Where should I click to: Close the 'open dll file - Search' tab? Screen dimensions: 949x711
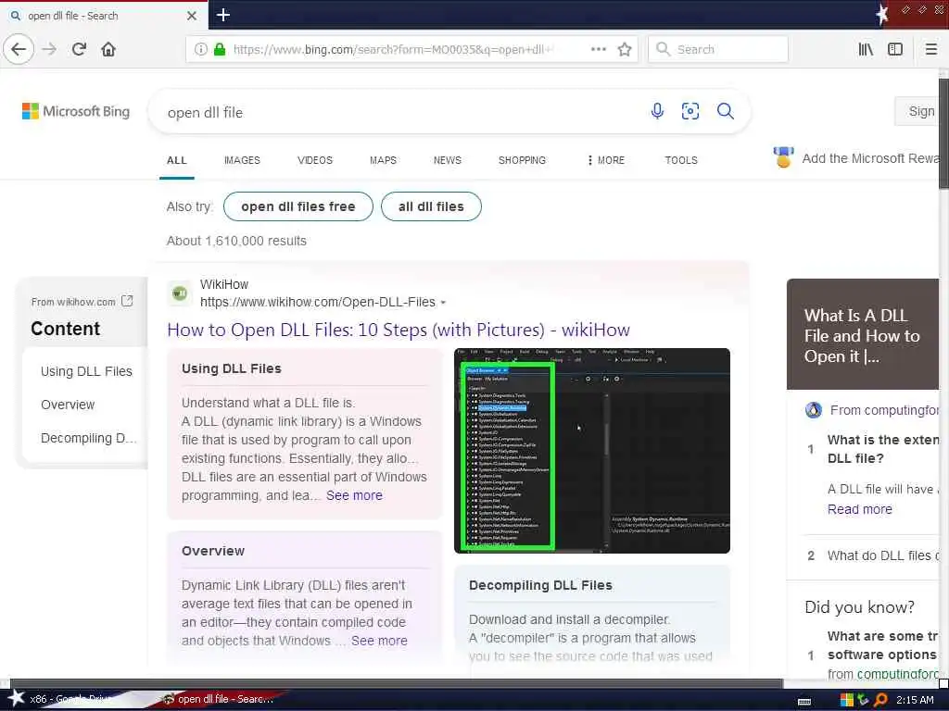click(192, 16)
